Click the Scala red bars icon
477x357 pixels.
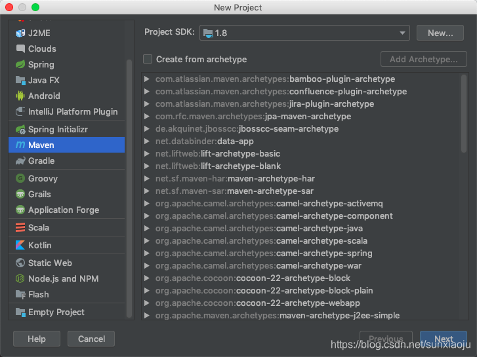20,227
